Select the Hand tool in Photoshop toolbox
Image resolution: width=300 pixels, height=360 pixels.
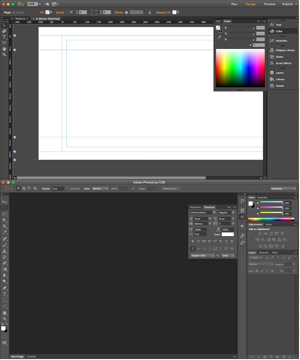pyautogui.click(x=4, y=313)
